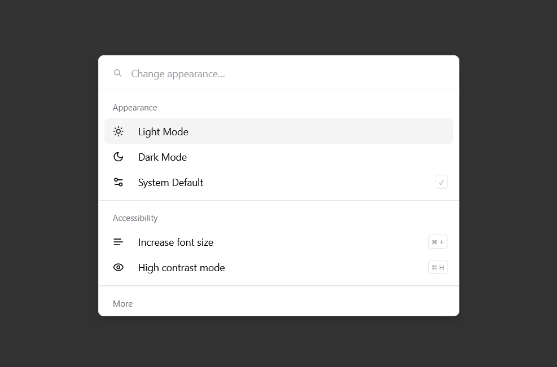Click the crescent moon Dark Mode icon
557x367 pixels.
(x=119, y=157)
